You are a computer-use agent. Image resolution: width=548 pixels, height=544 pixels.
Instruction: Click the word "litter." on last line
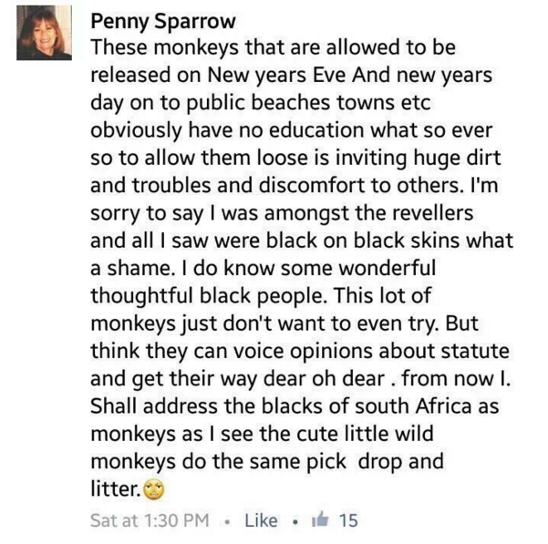coord(115,492)
